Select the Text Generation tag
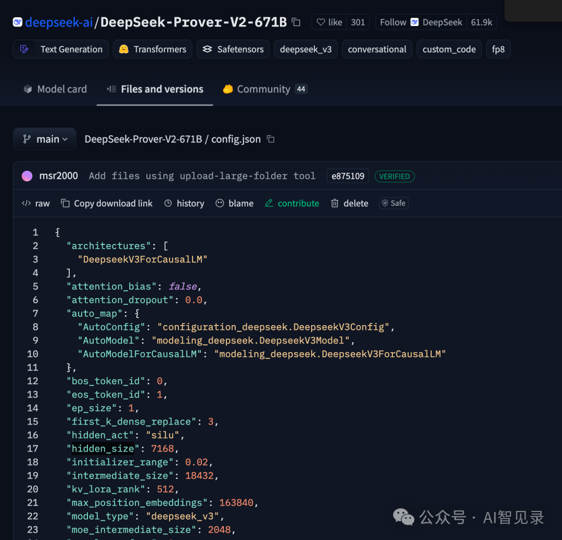 click(x=61, y=49)
